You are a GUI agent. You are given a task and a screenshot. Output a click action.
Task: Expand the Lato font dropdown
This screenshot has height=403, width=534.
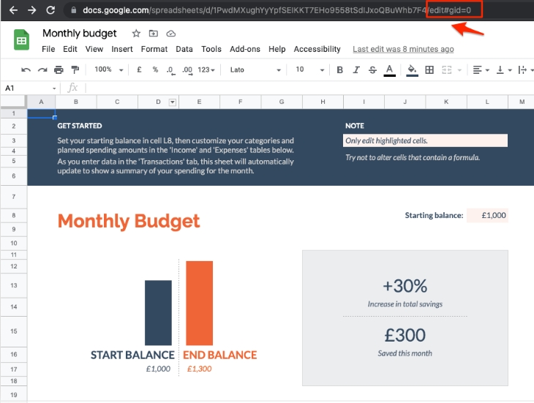[255, 69]
